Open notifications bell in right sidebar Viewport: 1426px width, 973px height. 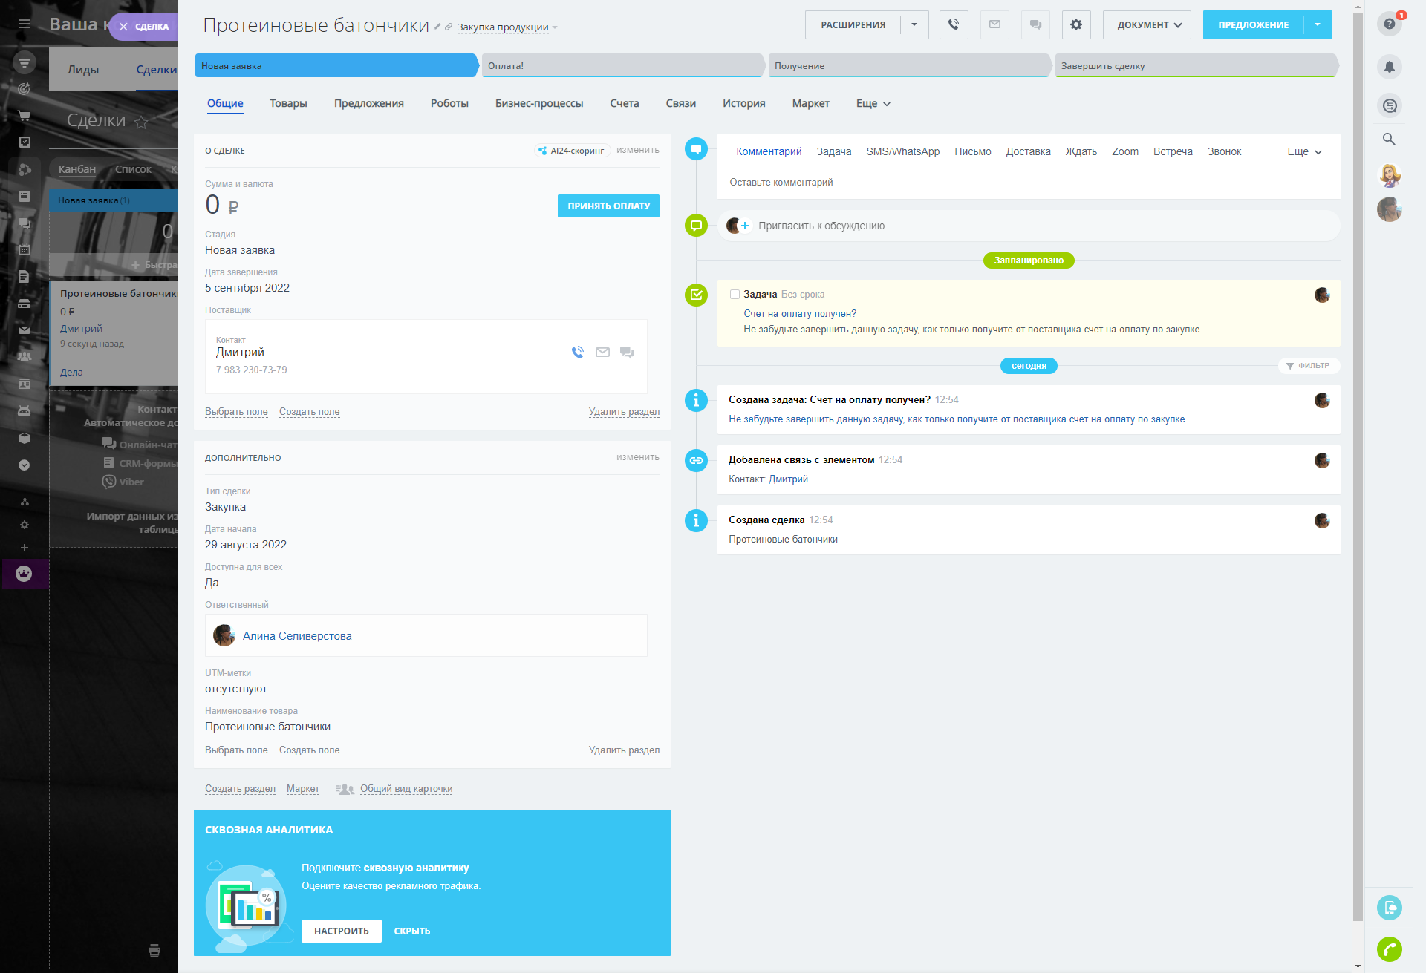click(x=1389, y=67)
